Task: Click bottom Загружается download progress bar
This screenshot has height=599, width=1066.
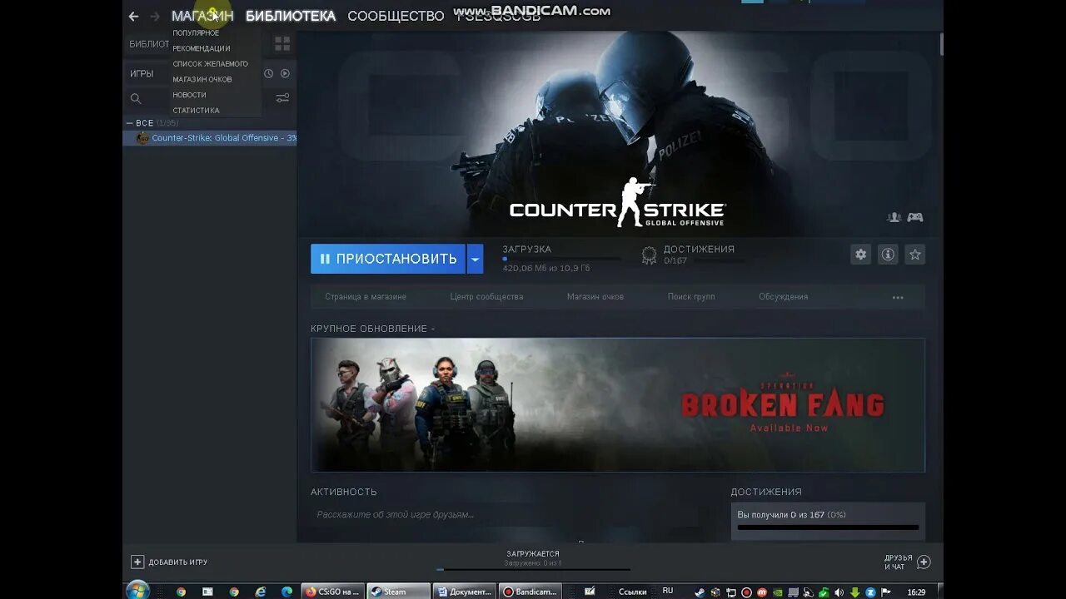Action: [533, 570]
